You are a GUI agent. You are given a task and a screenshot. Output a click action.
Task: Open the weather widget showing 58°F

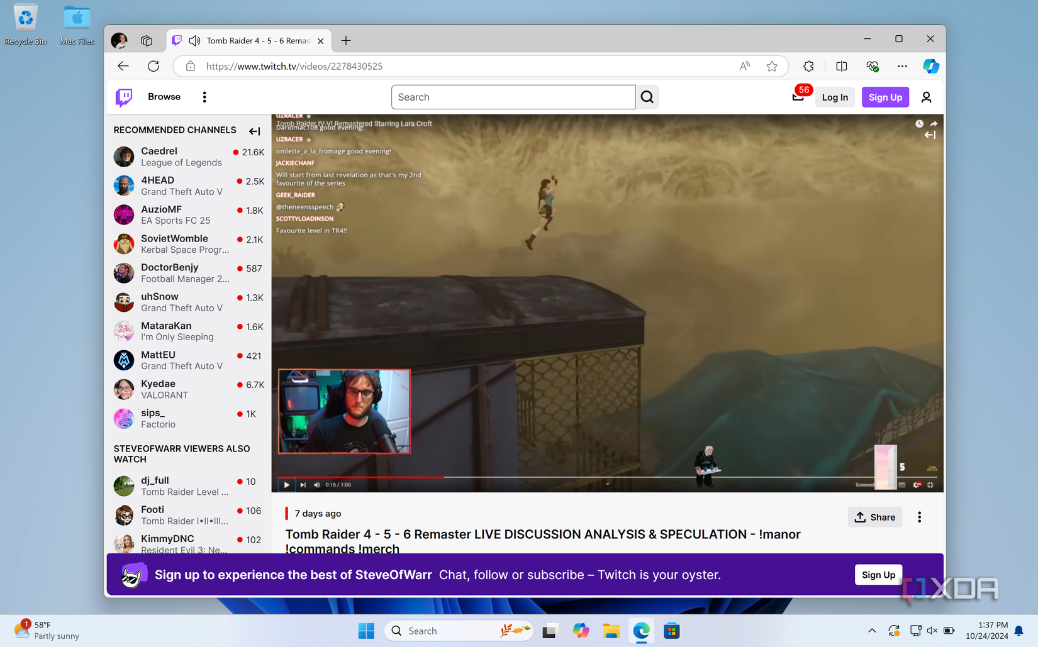pyautogui.click(x=47, y=630)
